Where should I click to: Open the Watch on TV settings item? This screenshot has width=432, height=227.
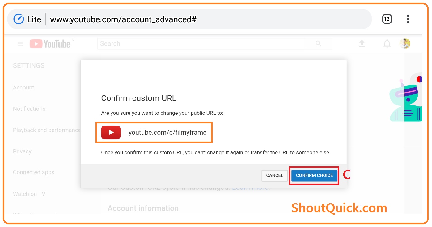coord(29,194)
